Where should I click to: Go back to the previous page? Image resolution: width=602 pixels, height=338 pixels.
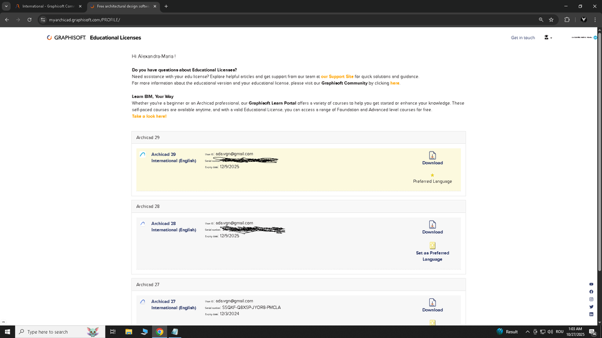click(x=7, y=19)
